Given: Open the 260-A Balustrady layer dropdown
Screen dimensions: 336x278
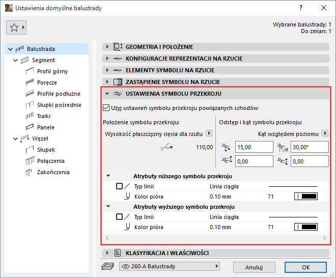Looking at the screenshot, I should coord(170,266).
